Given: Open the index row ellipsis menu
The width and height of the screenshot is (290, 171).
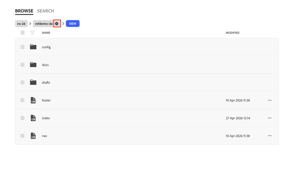Looking at the screenshot, I should click(270, 118).
